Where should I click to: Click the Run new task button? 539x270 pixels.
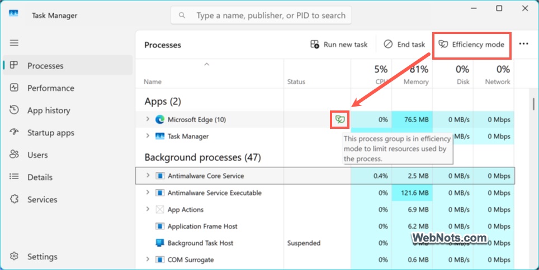[x=339, y=44]
